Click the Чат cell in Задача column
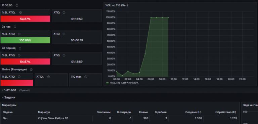258x124 pixels. pyautogui.click(x=5, y=118)
